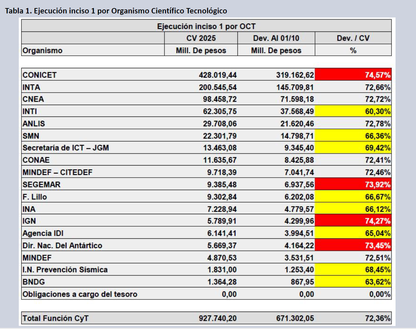
Task: Click the 'Organismo' header cell
Action: (43, 51)
